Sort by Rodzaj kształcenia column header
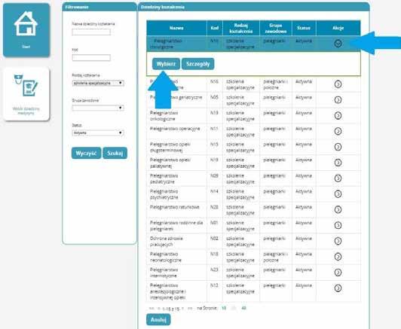The image size is (401, 329). point(241,28)
